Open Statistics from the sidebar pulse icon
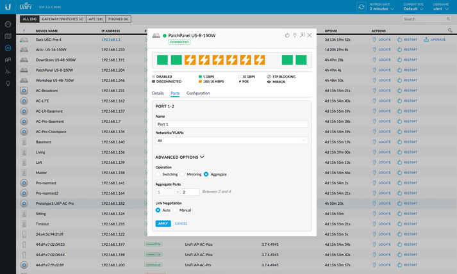457x274 pixels. [8, 72]
